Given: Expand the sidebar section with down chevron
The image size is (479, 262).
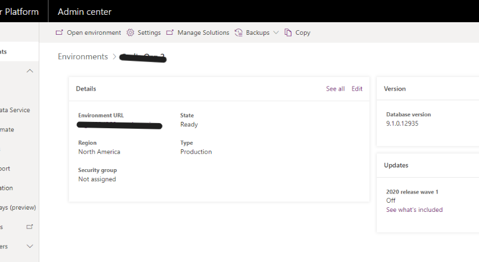Looking at the screenshot, I should pyautogui.click(x=30, y=246).
